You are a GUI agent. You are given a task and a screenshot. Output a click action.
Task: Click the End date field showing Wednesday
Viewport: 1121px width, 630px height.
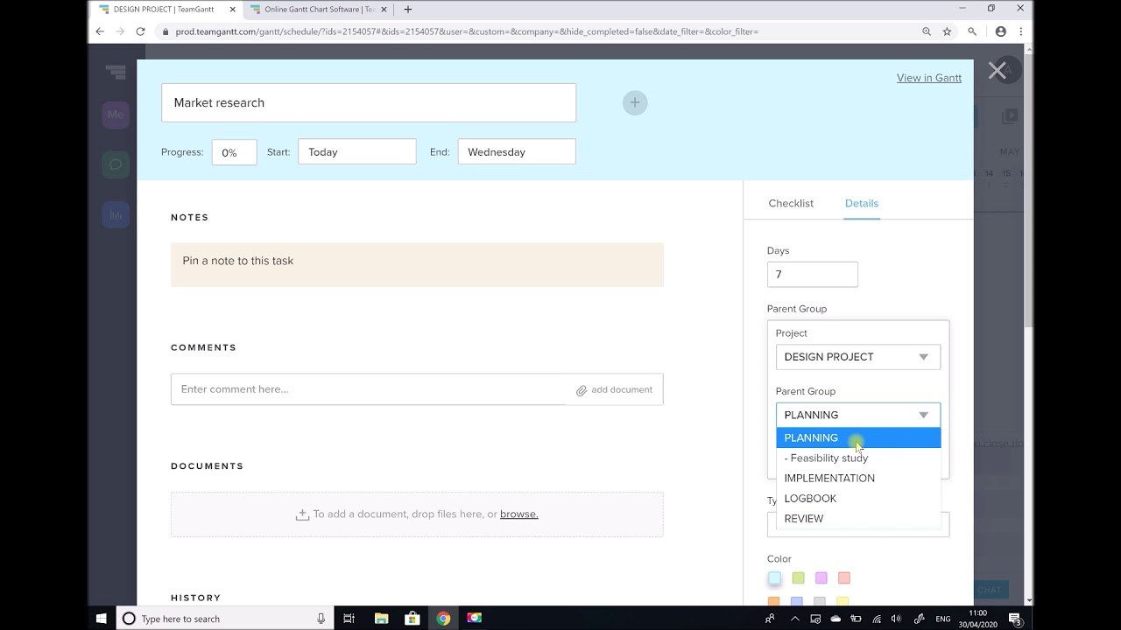[517, 151]
